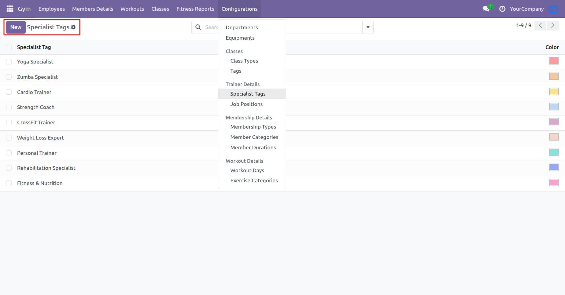Open the CrossFit Trainer record

pyautogui.click(x=36, y=122)
